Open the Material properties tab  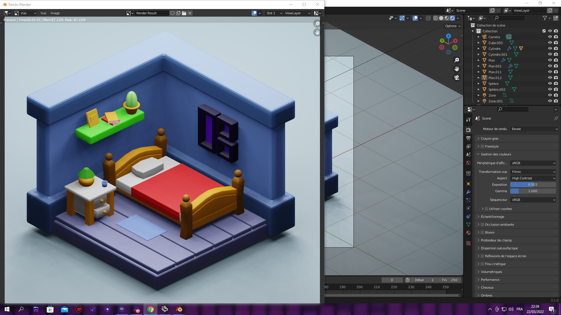468,233
